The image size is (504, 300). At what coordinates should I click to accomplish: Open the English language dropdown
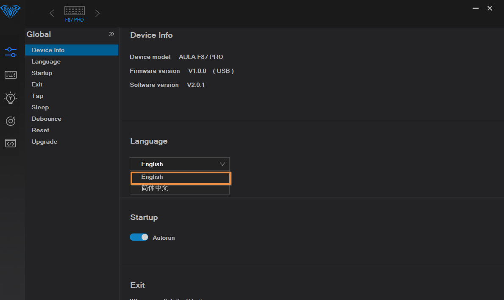point(180,164)
